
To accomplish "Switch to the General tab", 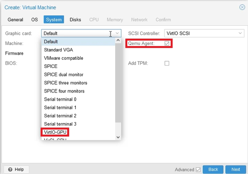I will coord(15,20).
